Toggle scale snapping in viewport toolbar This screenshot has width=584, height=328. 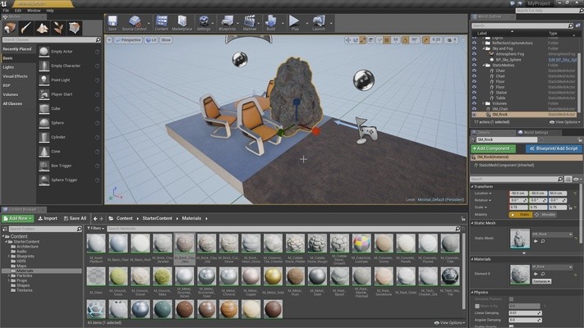point(425,40)
